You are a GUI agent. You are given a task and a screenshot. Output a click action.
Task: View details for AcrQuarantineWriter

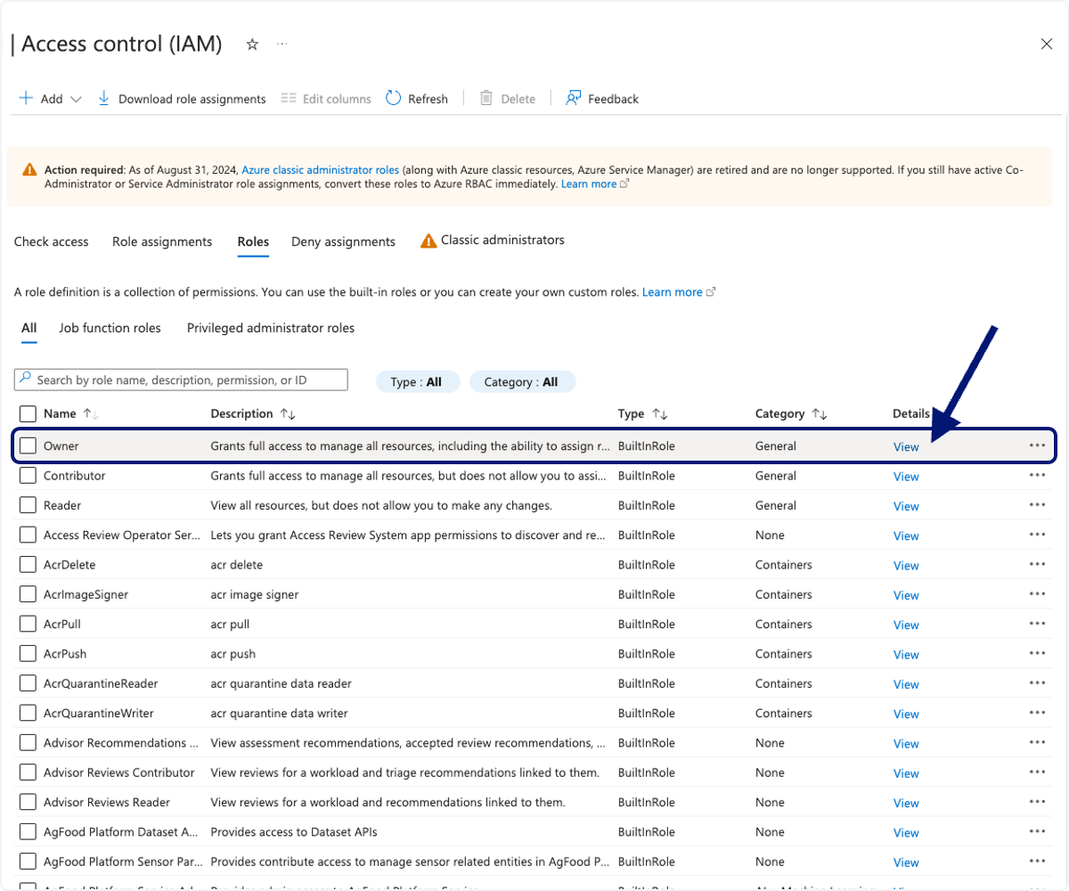tap(906, 714)
